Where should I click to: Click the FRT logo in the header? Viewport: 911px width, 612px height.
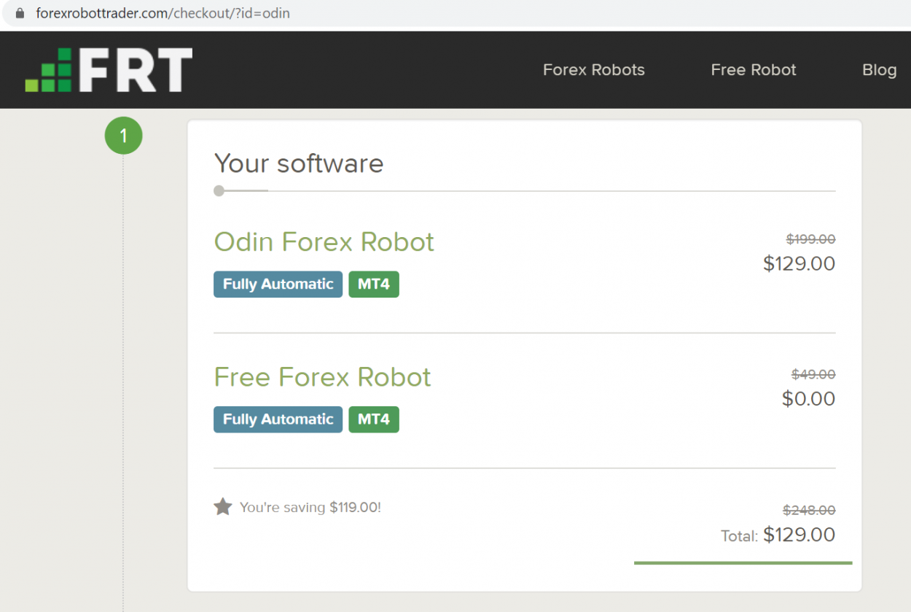(109, 70)
